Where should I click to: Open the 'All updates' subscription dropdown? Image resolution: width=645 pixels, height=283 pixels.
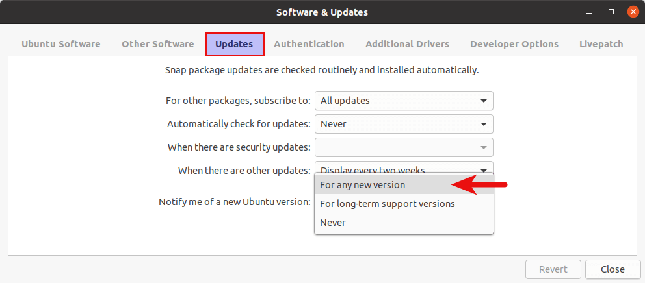(x=403, y=101)
